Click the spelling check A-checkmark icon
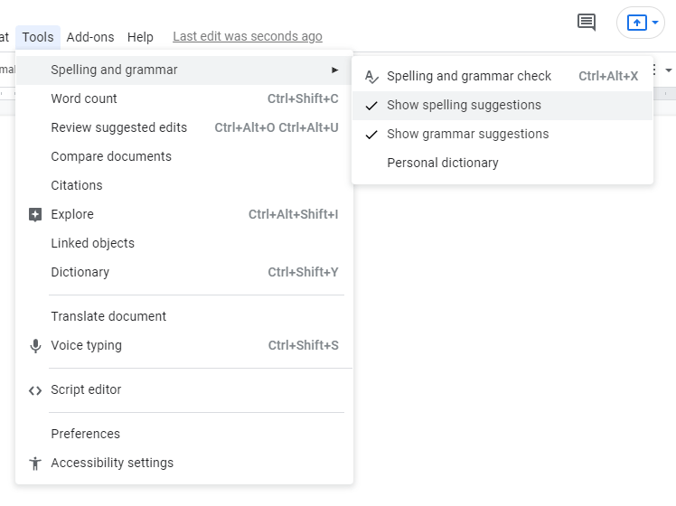This screenshot has height=506, width=676. point(371,77)
